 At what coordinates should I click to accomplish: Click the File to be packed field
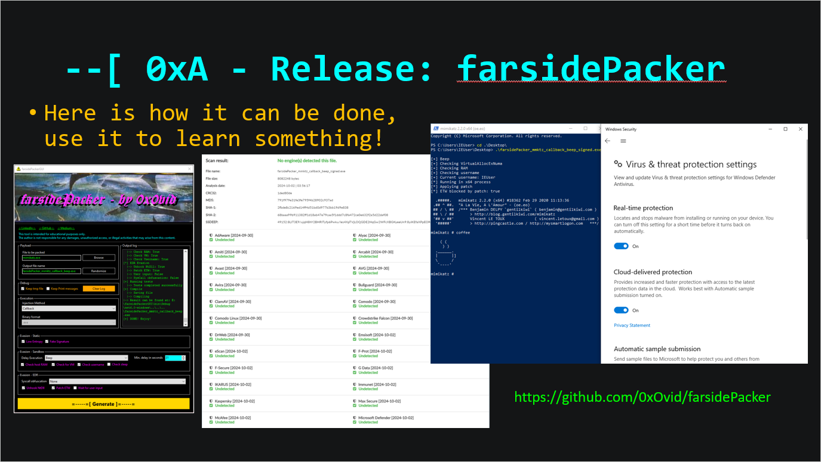tap(51, 258)
